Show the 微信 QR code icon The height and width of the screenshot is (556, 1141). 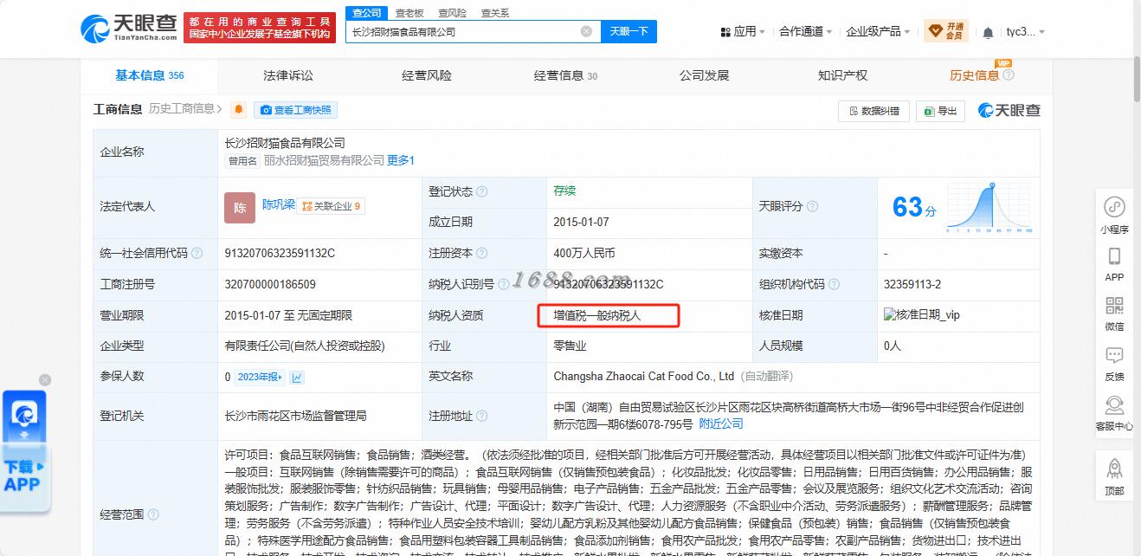coord(1114,306)
